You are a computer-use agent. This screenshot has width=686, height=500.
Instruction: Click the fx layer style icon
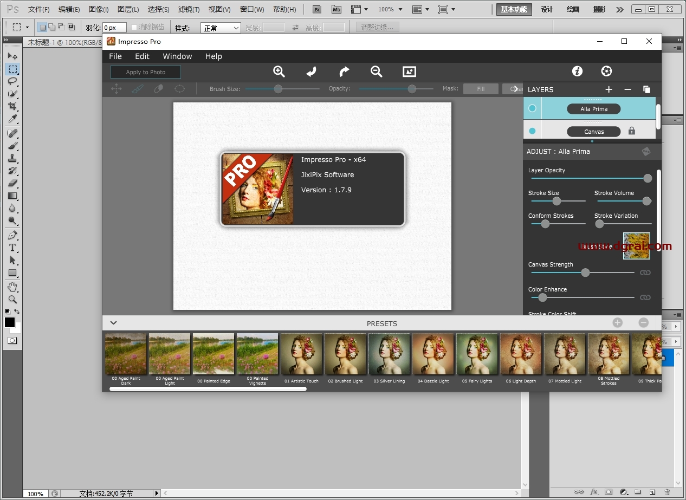[594, 492]
